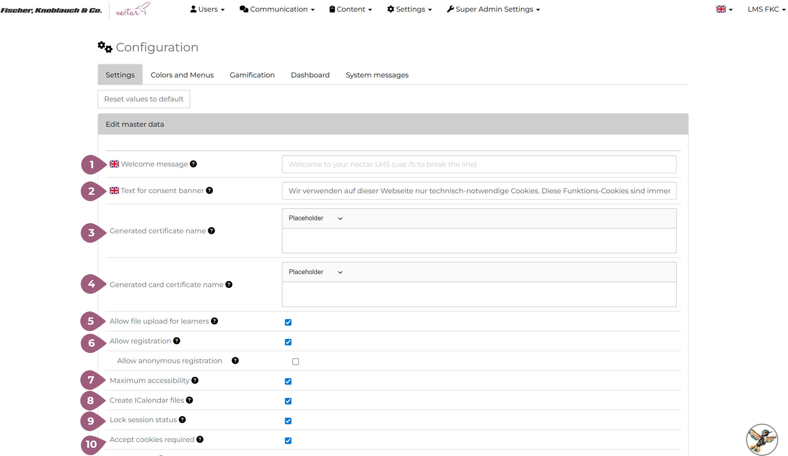This screenshot has height=456, width=788.
Task: Click help icon for Allow anonymous registration
Action: [235, 361]
